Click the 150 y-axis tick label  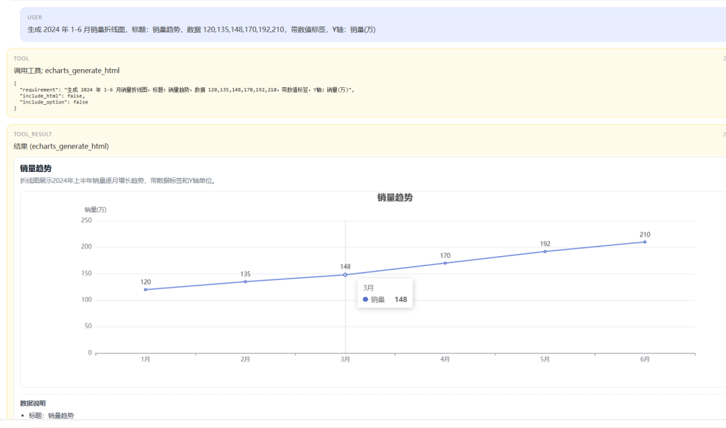pos(86,273)
